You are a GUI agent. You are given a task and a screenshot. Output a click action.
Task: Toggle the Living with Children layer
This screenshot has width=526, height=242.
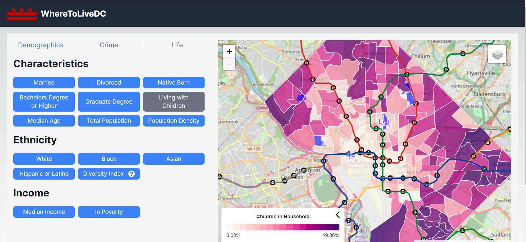(174, 102)
